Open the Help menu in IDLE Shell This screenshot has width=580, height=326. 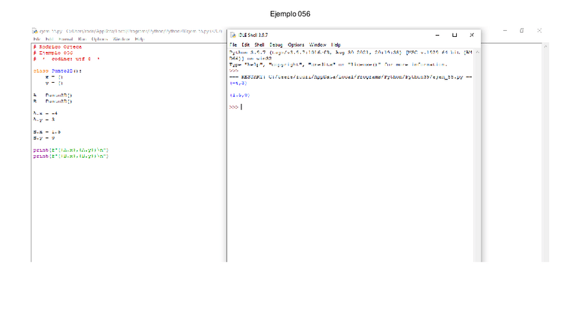[336, 44]
